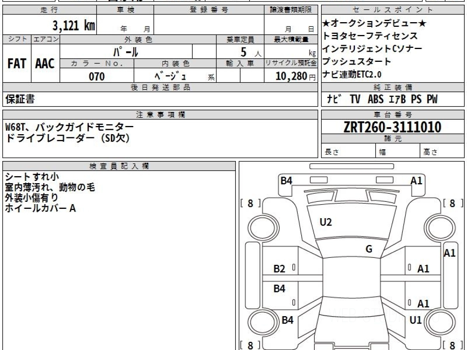Click the ホイールカバー A note
467x350 pixels.
click(x=40, y=208)
